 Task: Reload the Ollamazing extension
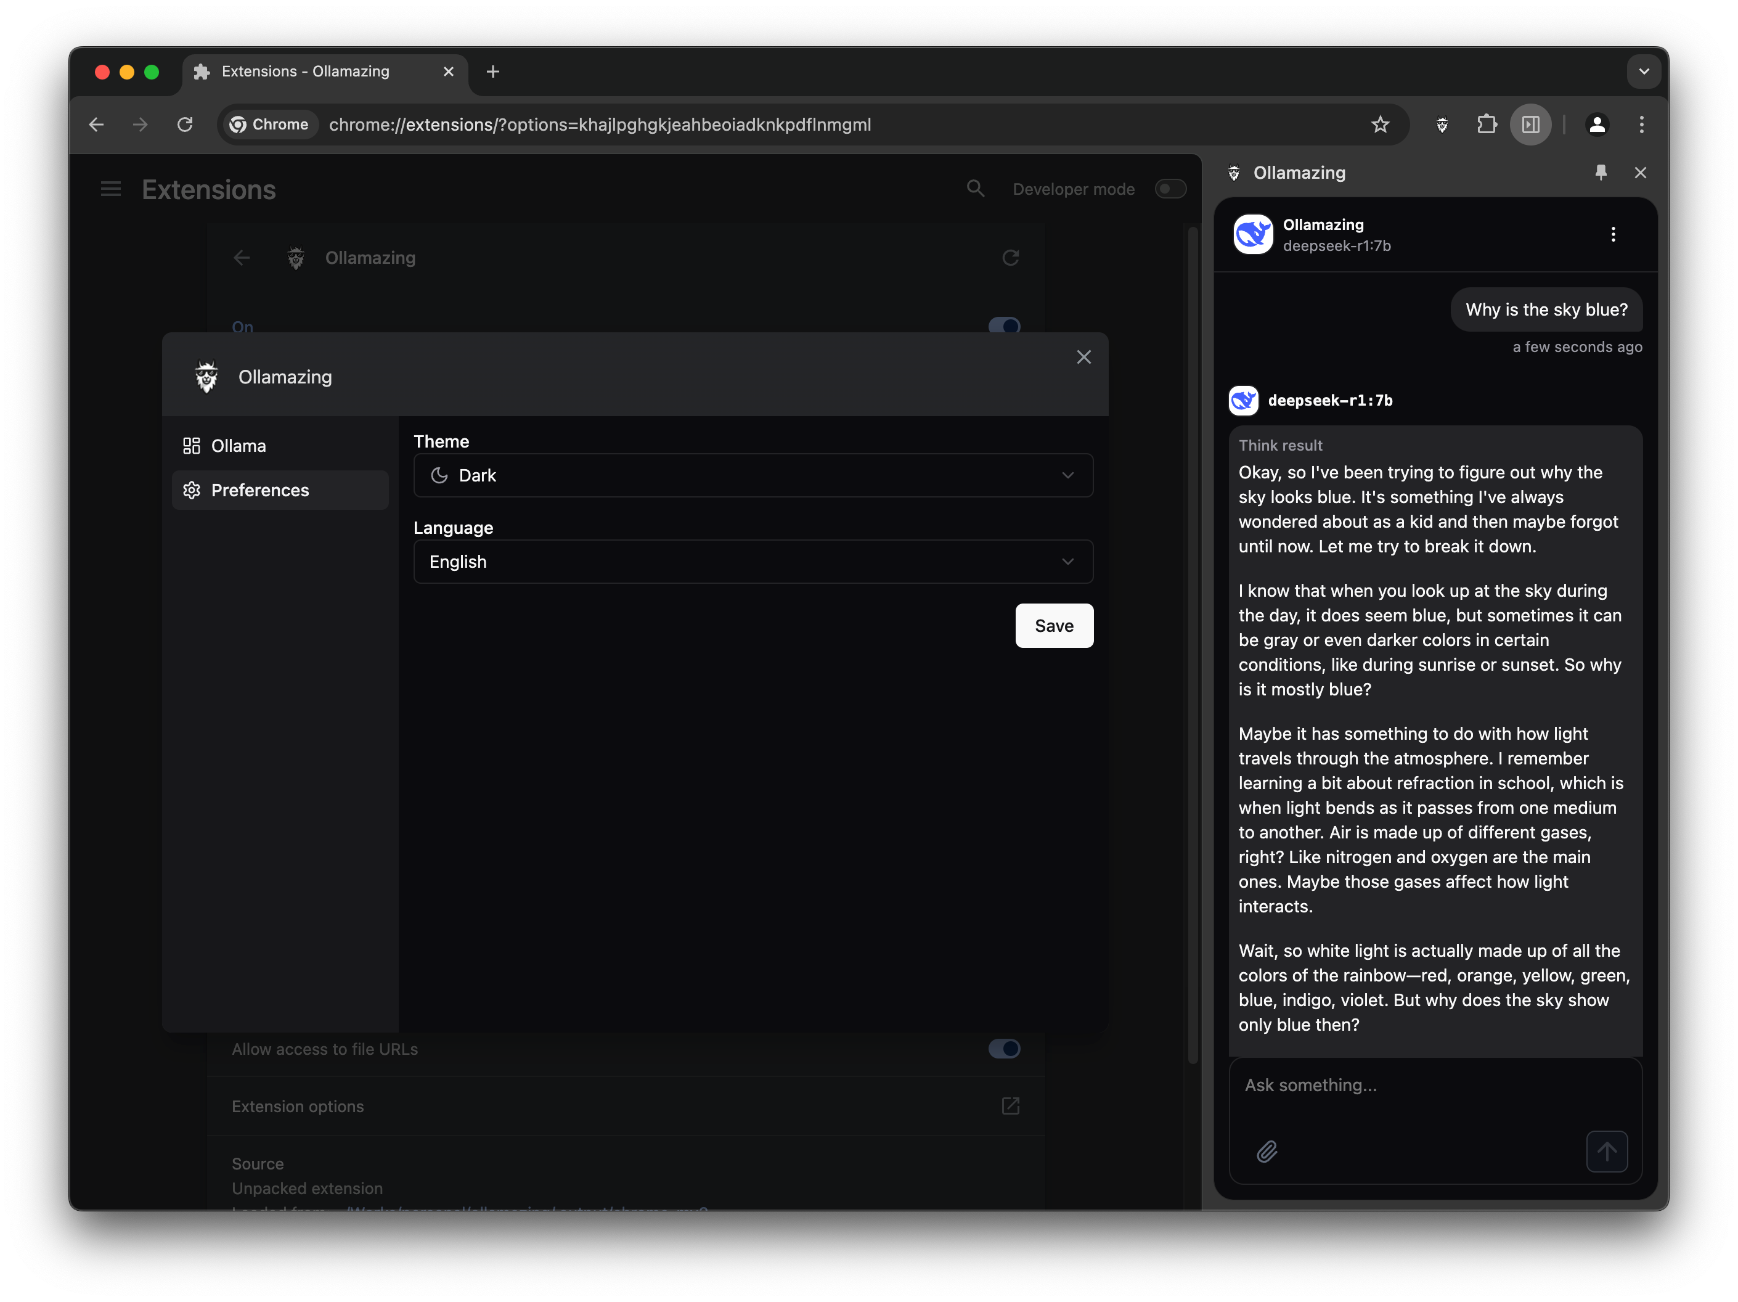pos(1010,258)
